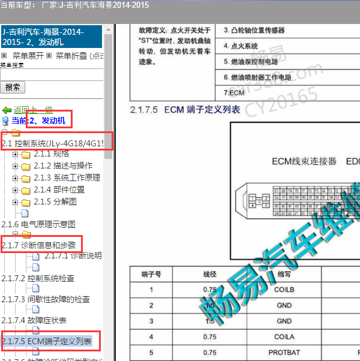Click the folder icon above 2.1 控制系统
Image resolution: width=360 pixels, height=361 pixels.
(x=16, y=133)
